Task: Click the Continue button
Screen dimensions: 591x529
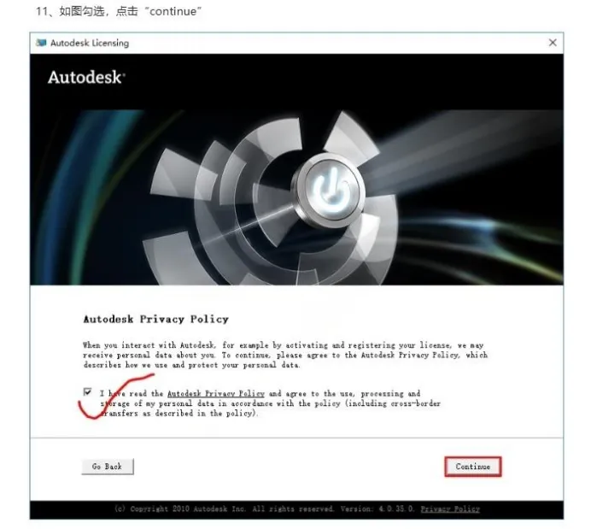Action: [472, 467]
